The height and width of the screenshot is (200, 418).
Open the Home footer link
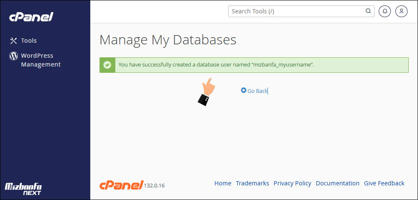pos(223,183)
